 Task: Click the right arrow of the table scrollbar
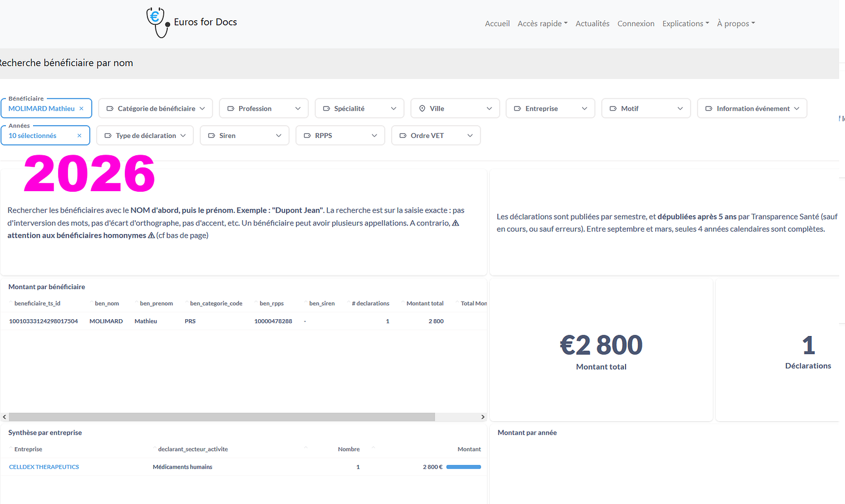click(483, 417)
